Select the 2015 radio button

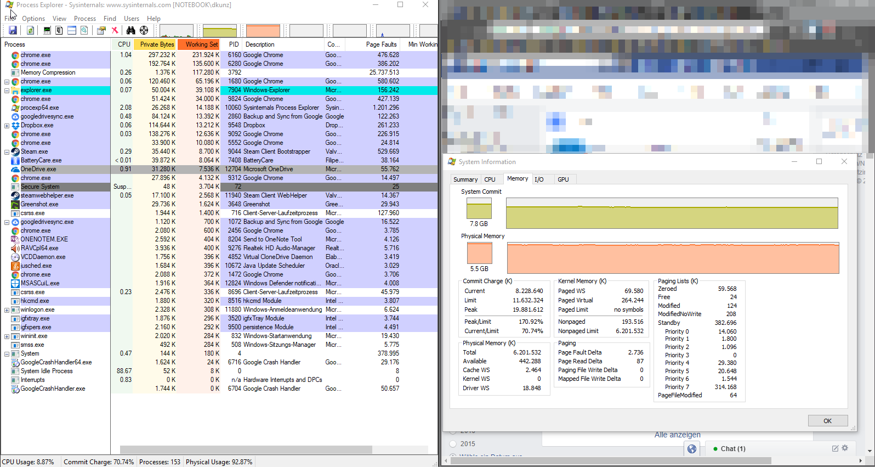pos(453,444)
